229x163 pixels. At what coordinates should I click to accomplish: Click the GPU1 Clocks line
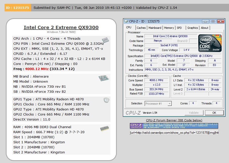pyautogui.click(x=51, y=104)
